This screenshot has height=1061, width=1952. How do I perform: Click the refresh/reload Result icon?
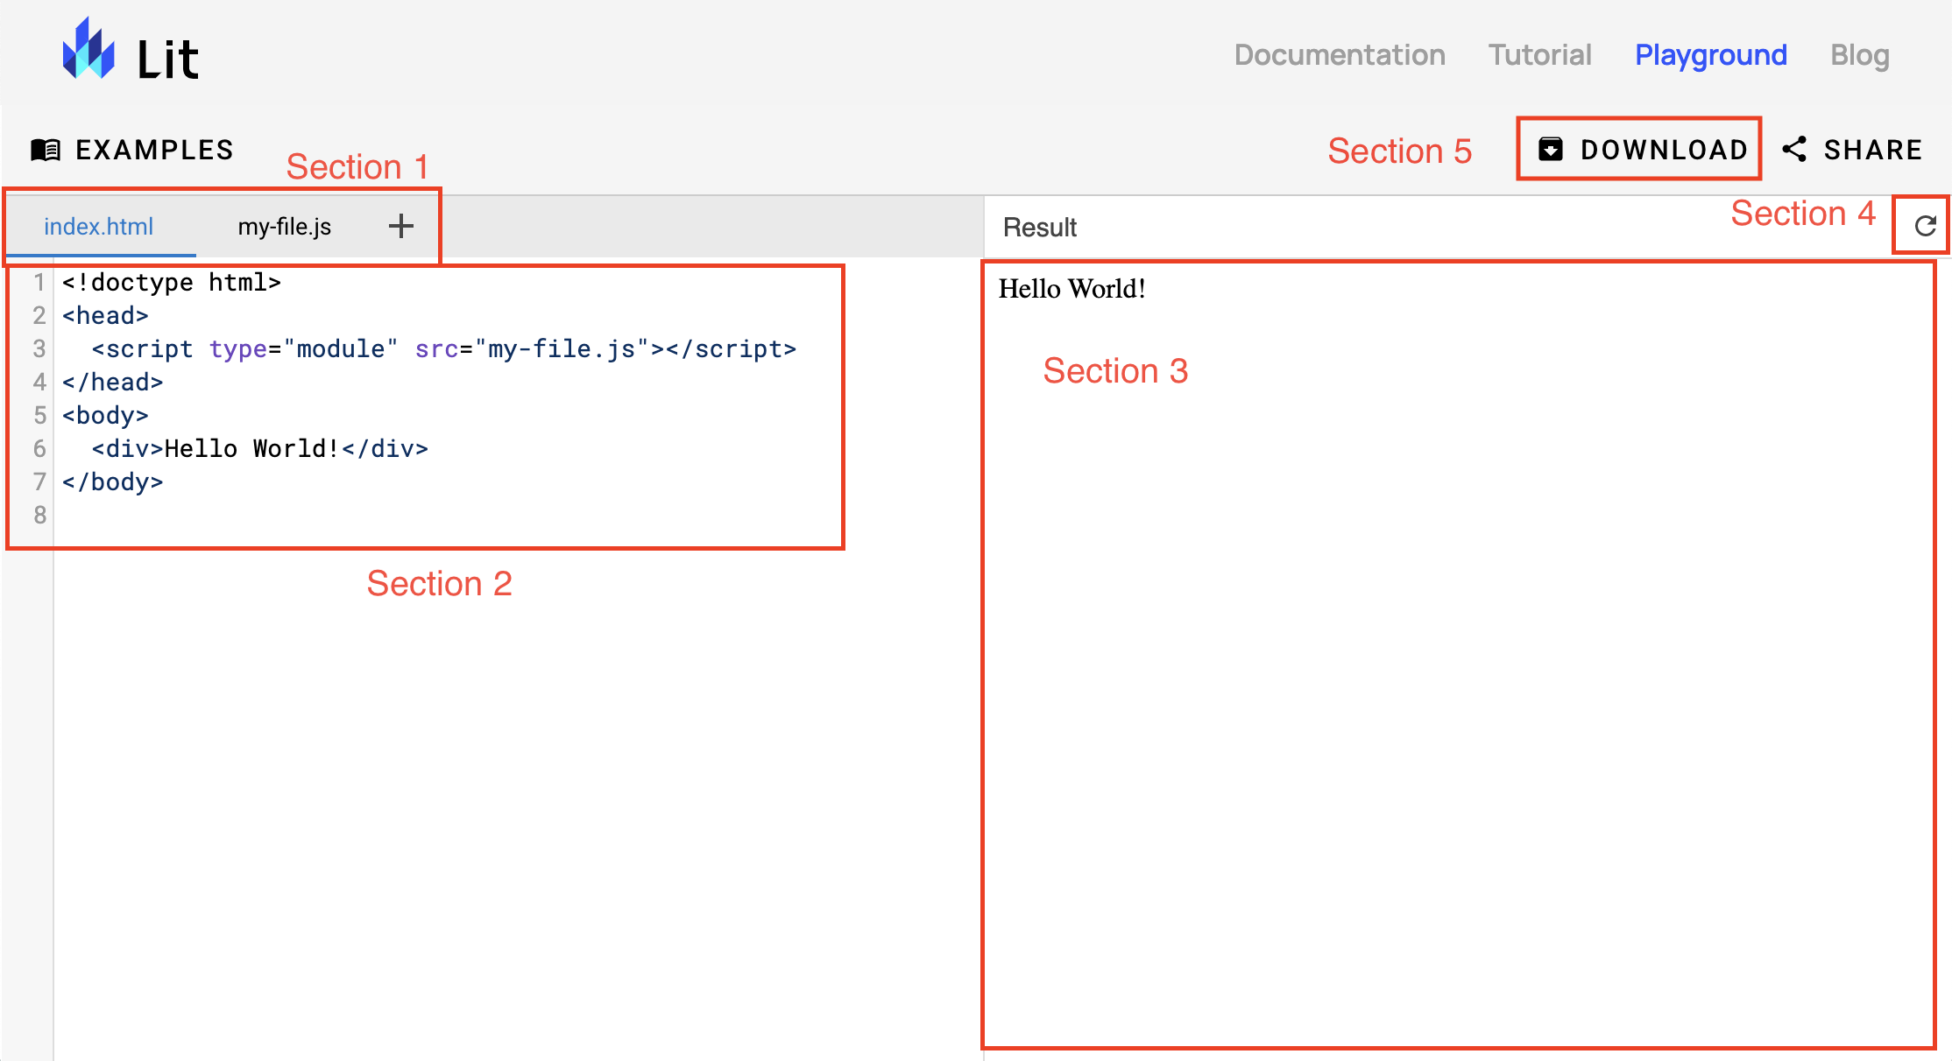point(1923,226)
